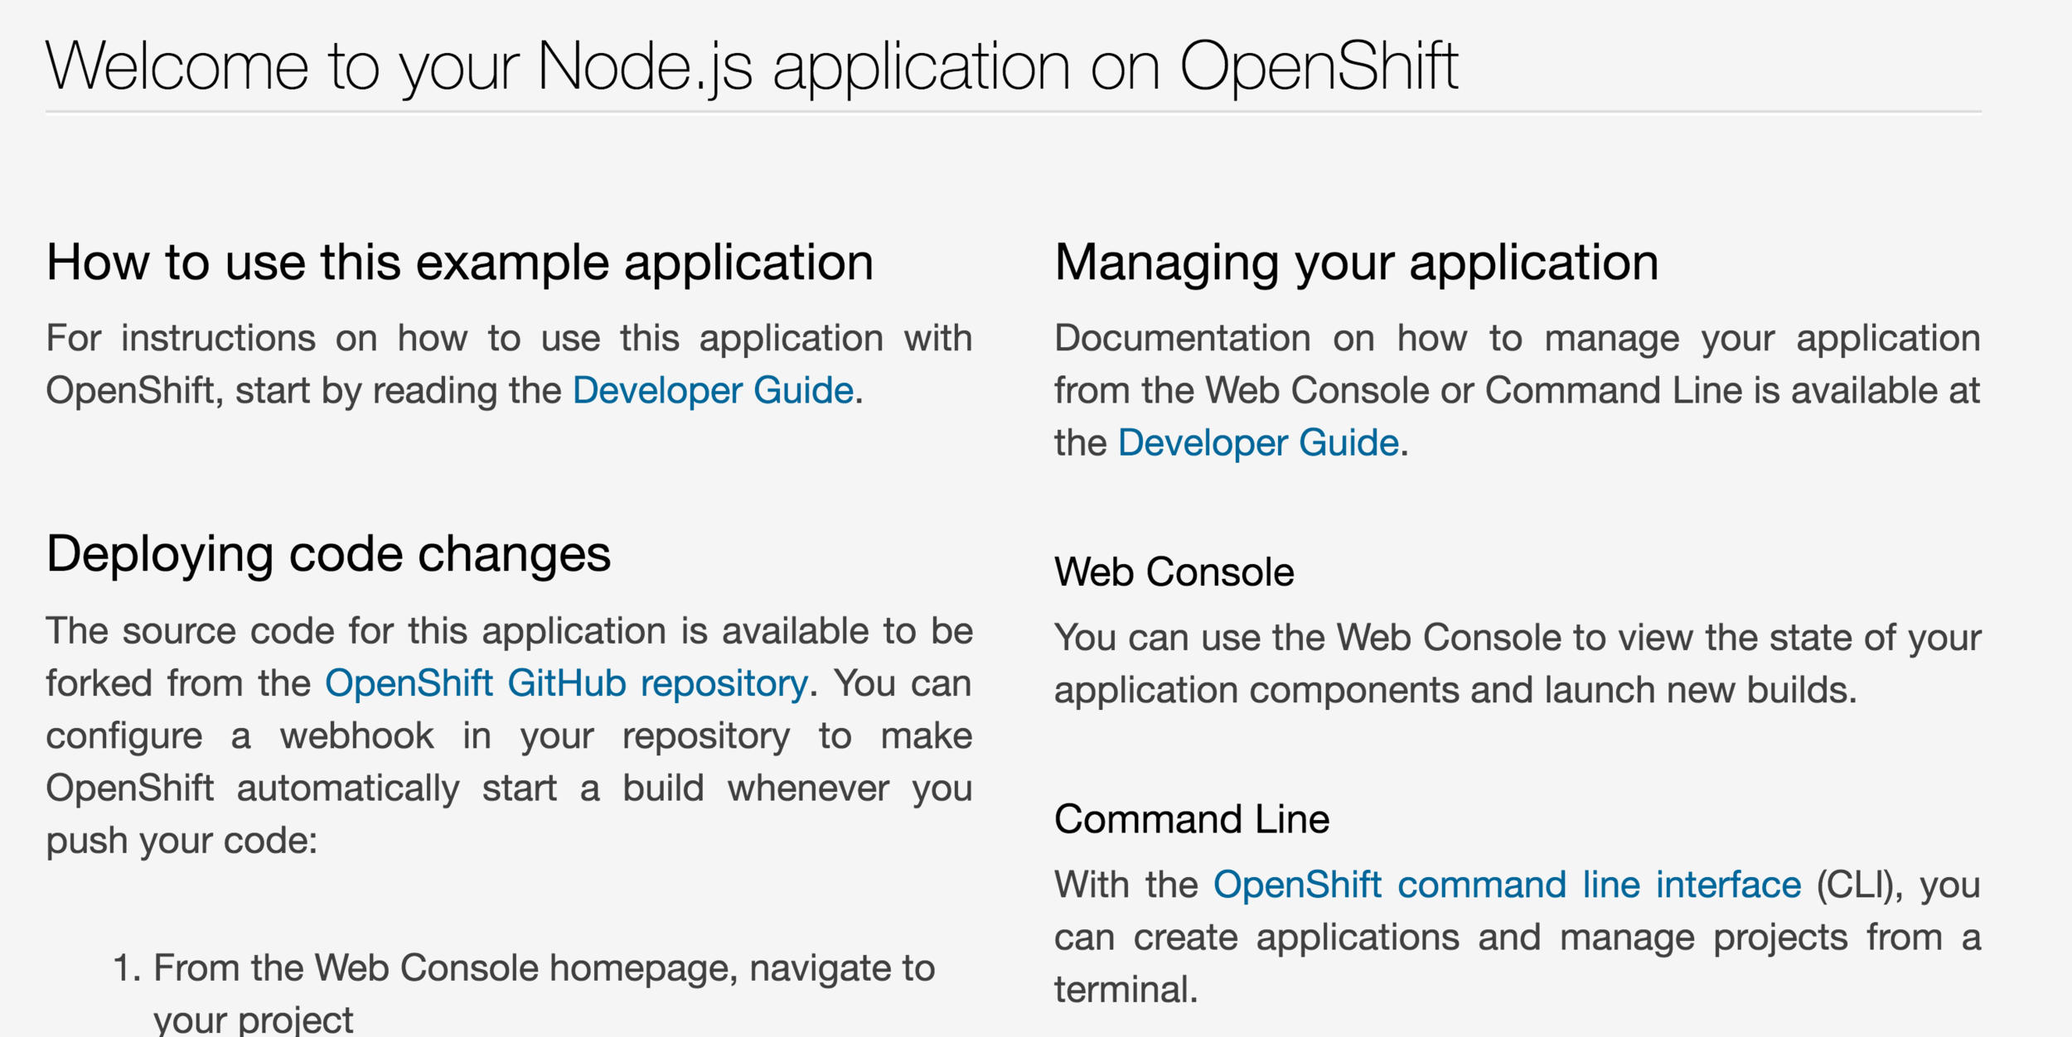Open the OpenShift GitHub repository link
The image size is (2072, 1037).
(x=565, y=683)
